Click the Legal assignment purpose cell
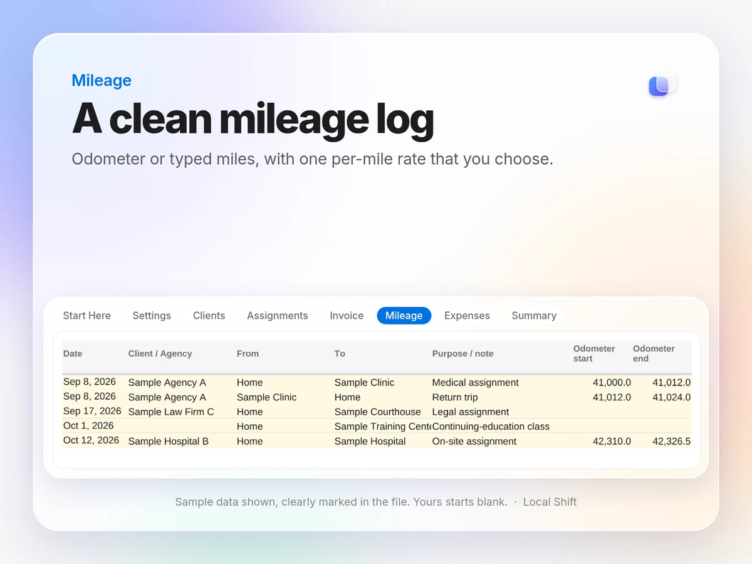This screenshot has height=564, width=752. 471,412
